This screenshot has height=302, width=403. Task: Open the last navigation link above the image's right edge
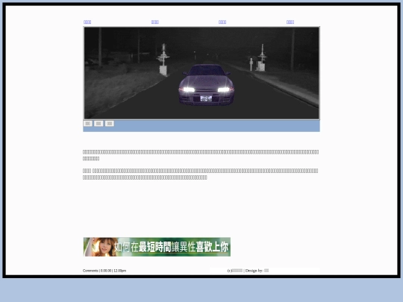(290, 22)
